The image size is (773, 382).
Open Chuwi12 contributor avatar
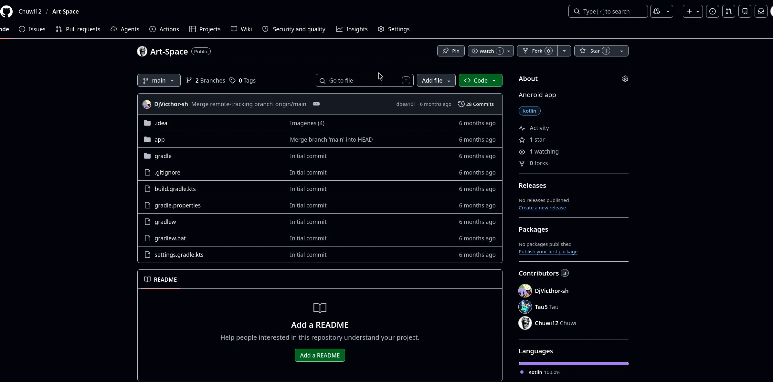click(x=525, y=323)
